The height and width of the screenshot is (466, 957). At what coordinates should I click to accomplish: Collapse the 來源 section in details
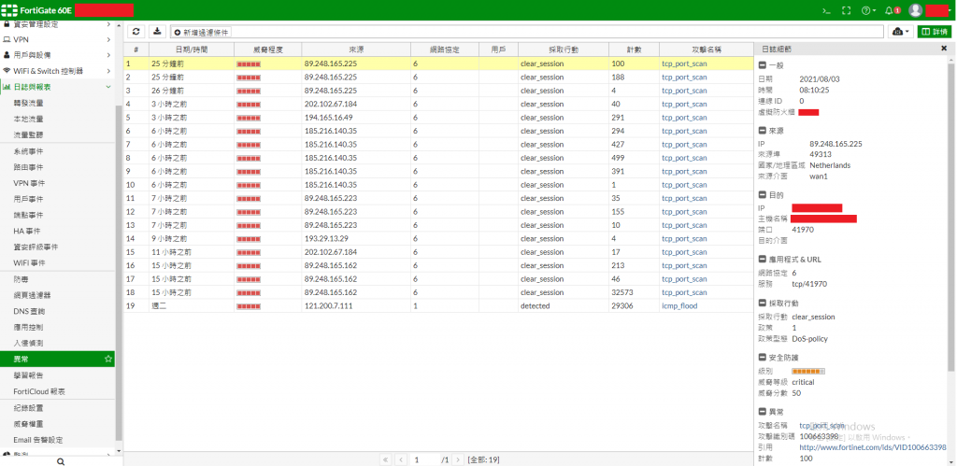(x=763, y=130)
